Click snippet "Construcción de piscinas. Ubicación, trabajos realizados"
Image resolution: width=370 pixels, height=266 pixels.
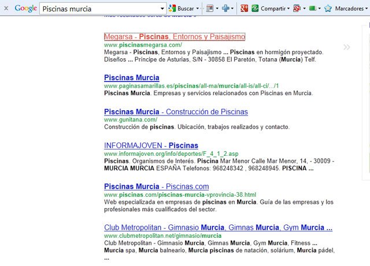click(197, 127)
